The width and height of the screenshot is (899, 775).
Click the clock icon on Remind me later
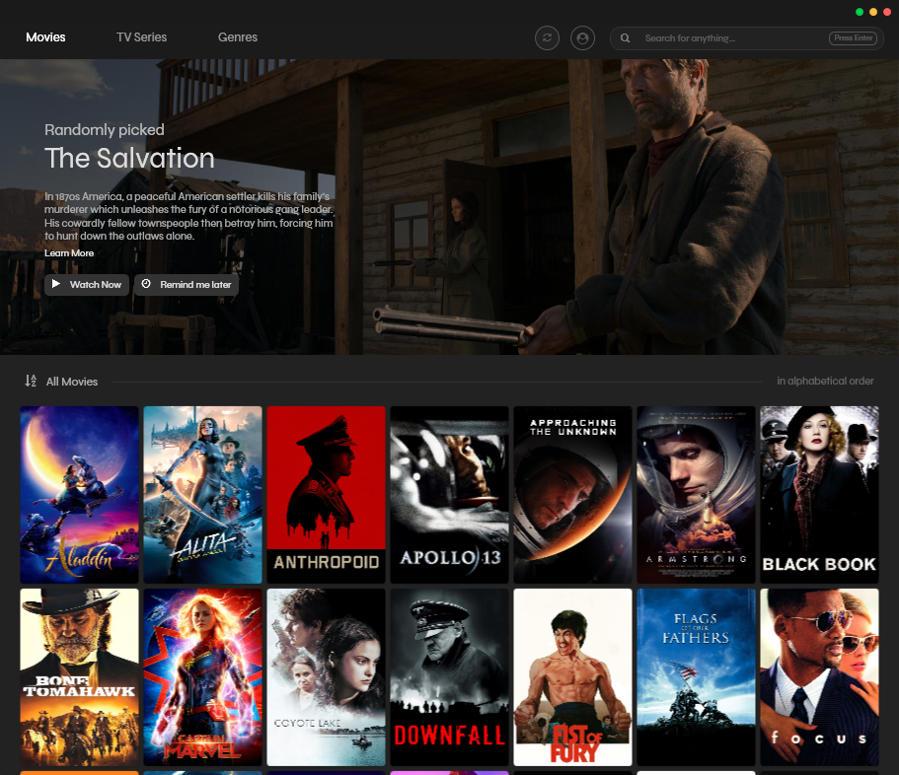[x=146, y=284]
